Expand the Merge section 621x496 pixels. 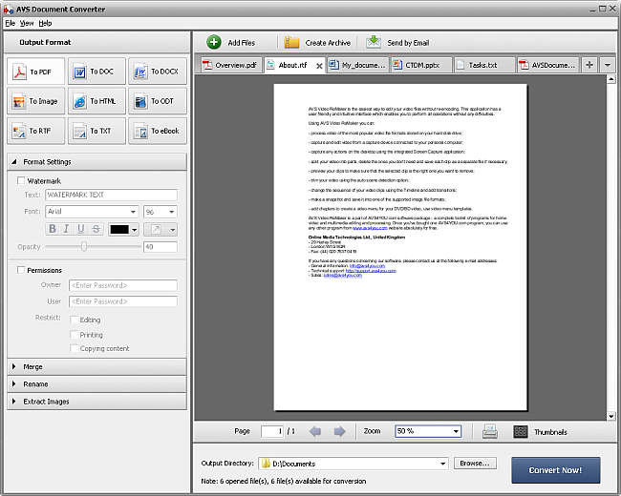coord(97,366)
